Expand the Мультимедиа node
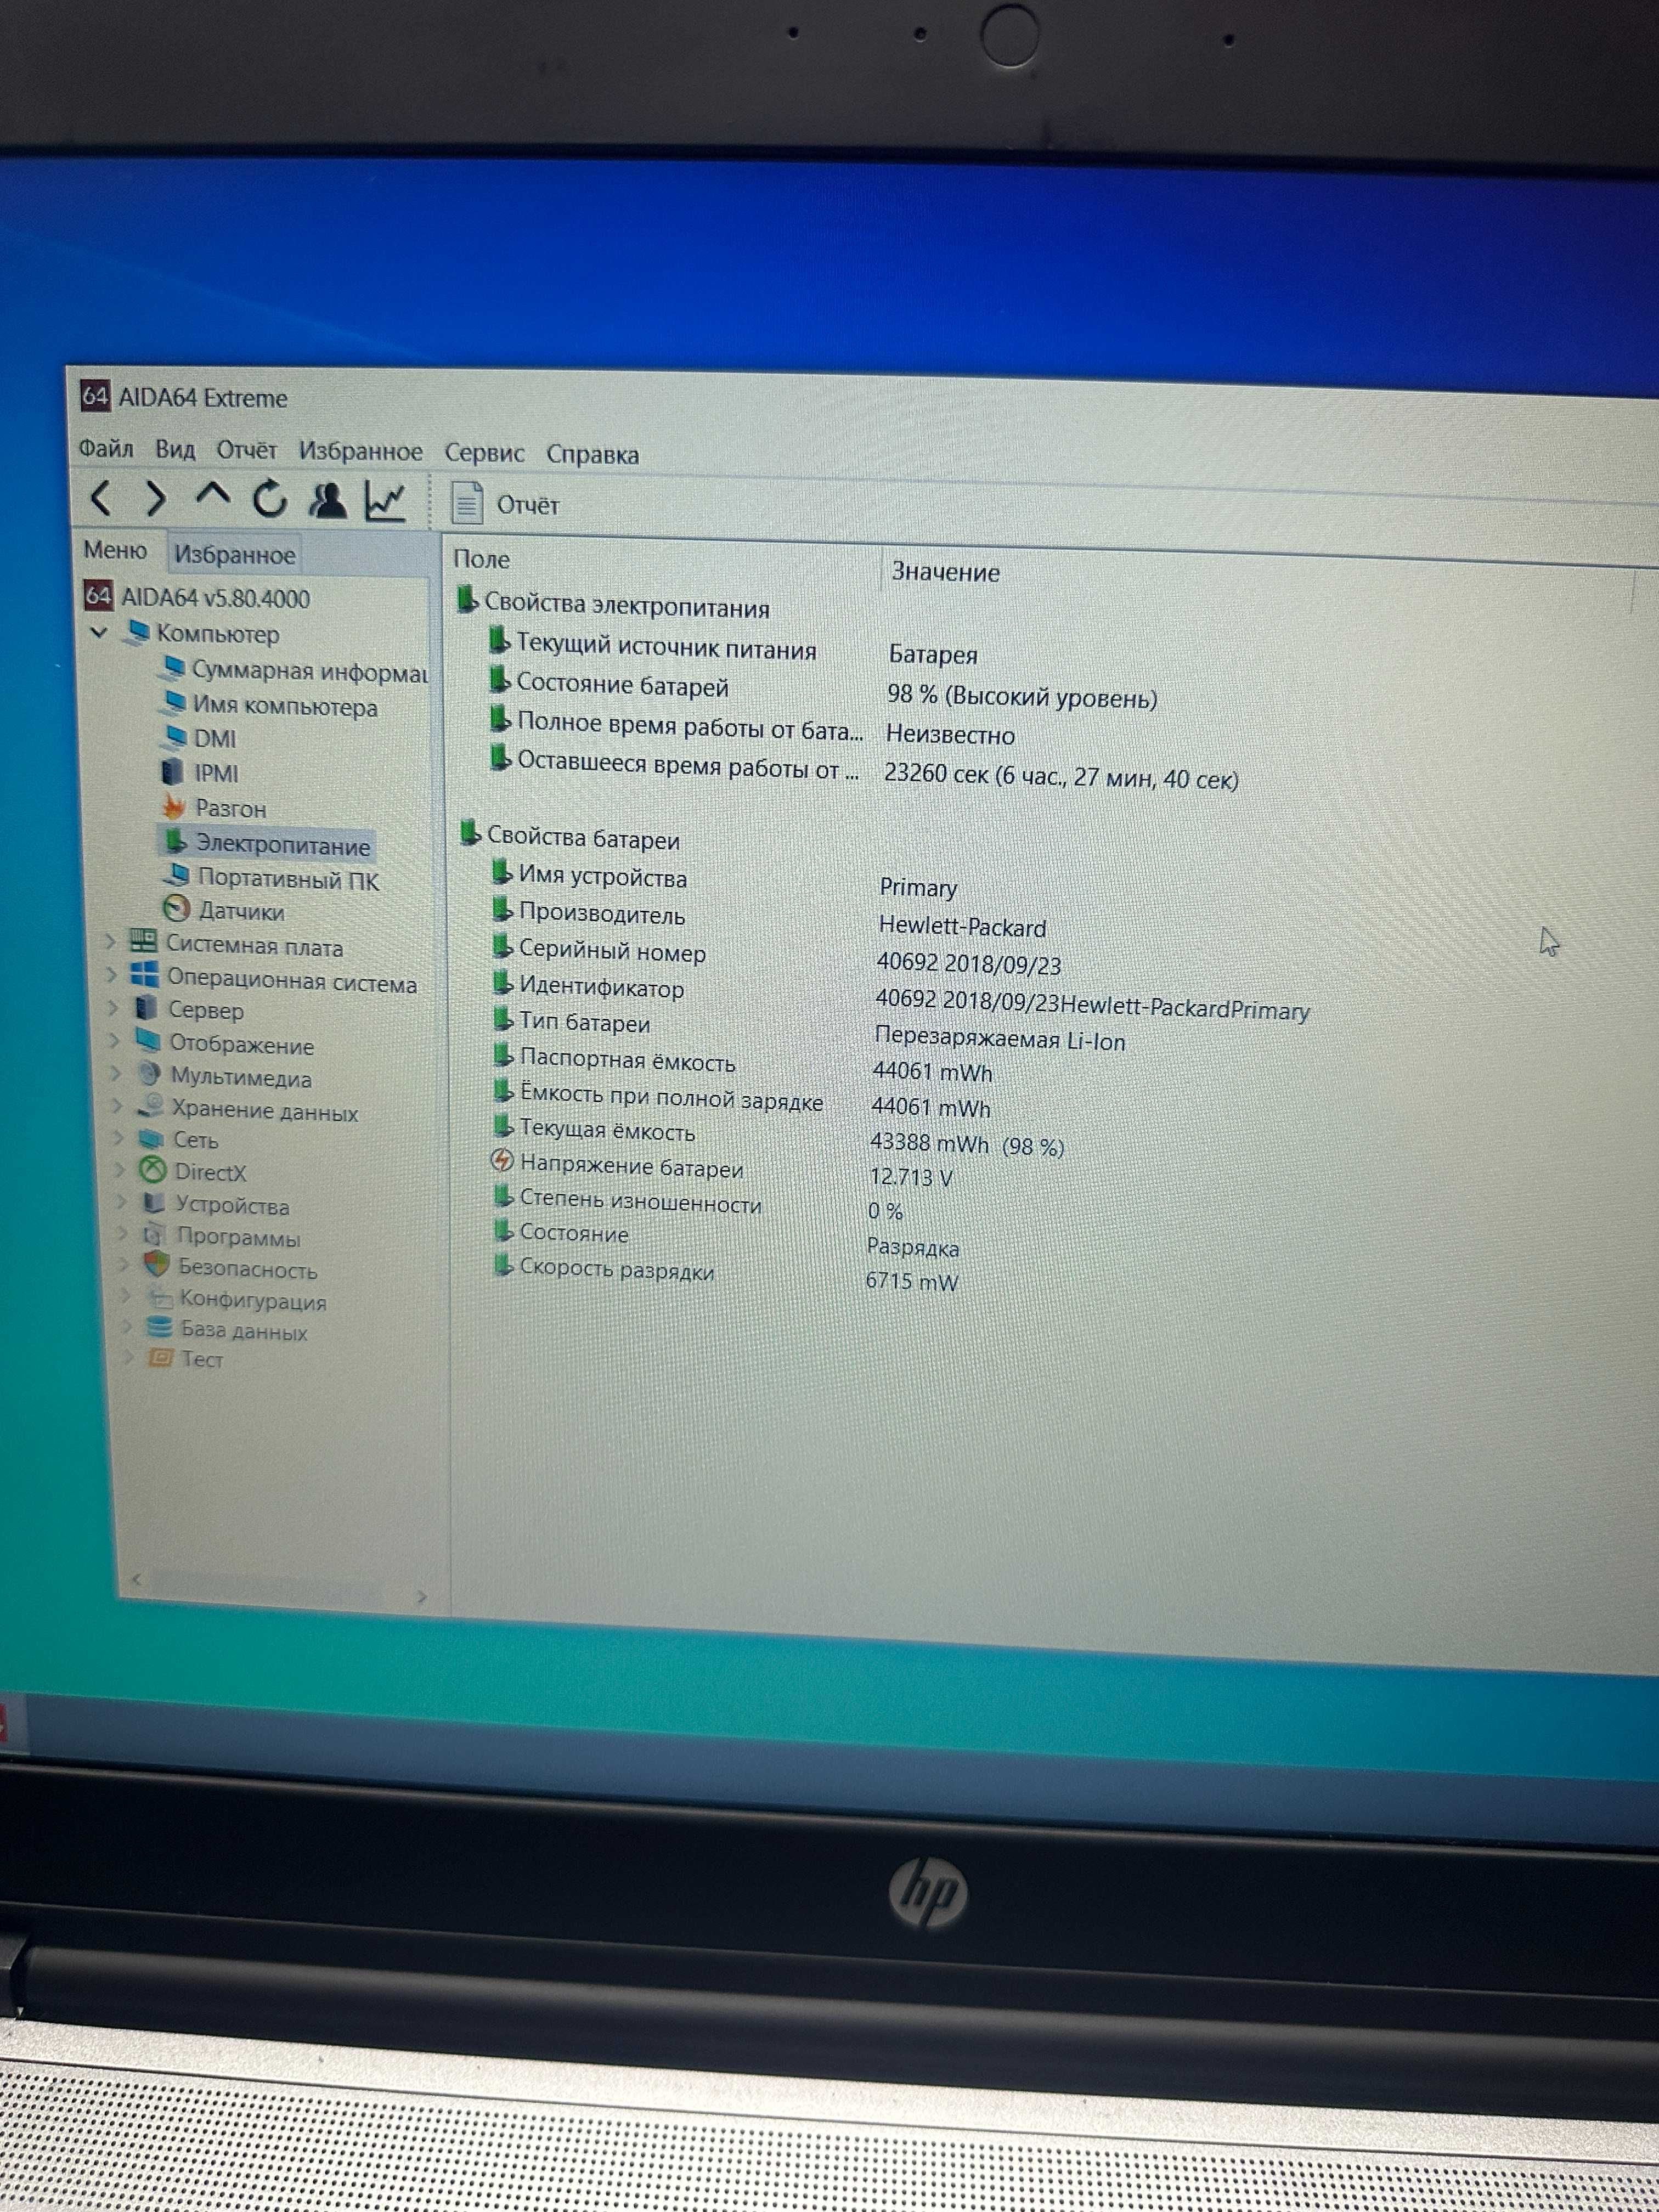This screenshot has height=2212, width=1659. tap(116, 1073)
